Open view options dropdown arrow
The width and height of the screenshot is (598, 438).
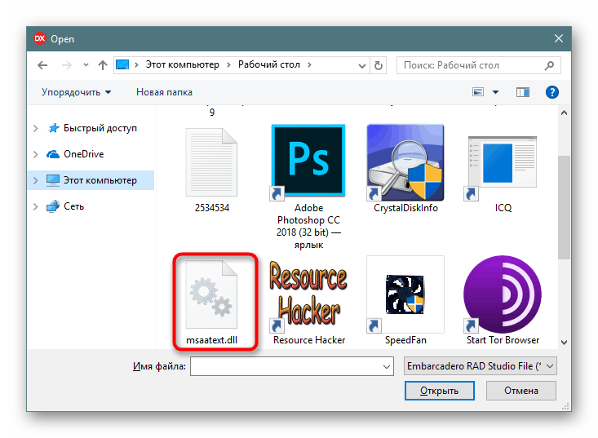tap(495, 92)
